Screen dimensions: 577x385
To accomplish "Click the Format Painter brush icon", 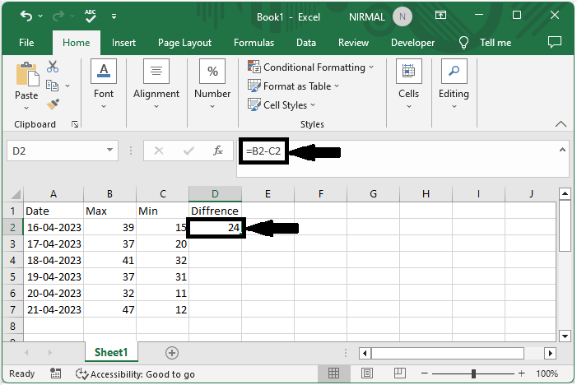I will click(54, 104).
